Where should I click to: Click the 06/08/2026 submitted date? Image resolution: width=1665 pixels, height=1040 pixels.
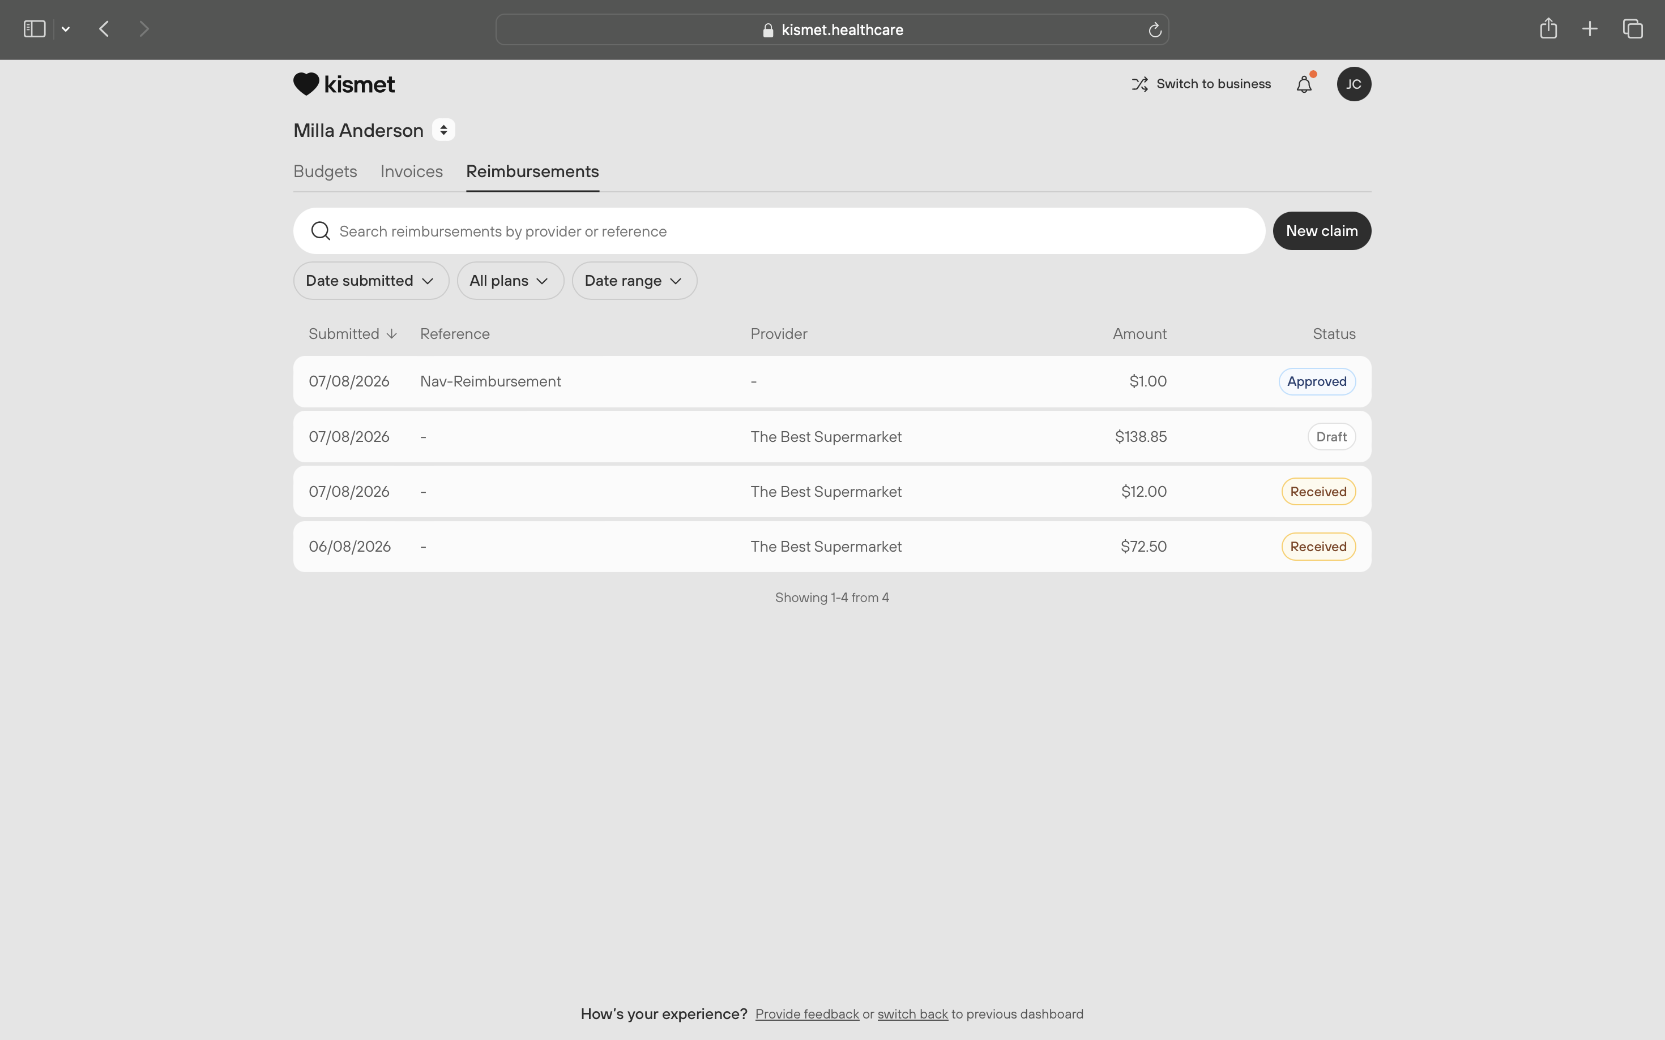[349, 547]
